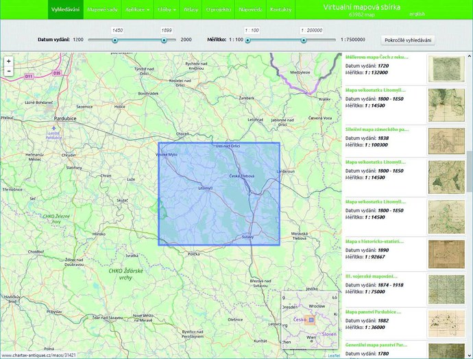Image resolution: width=473 pixels, height=359 pixels.
Task: Open the Nápověda help page
Action: click(x=250, y=10)
